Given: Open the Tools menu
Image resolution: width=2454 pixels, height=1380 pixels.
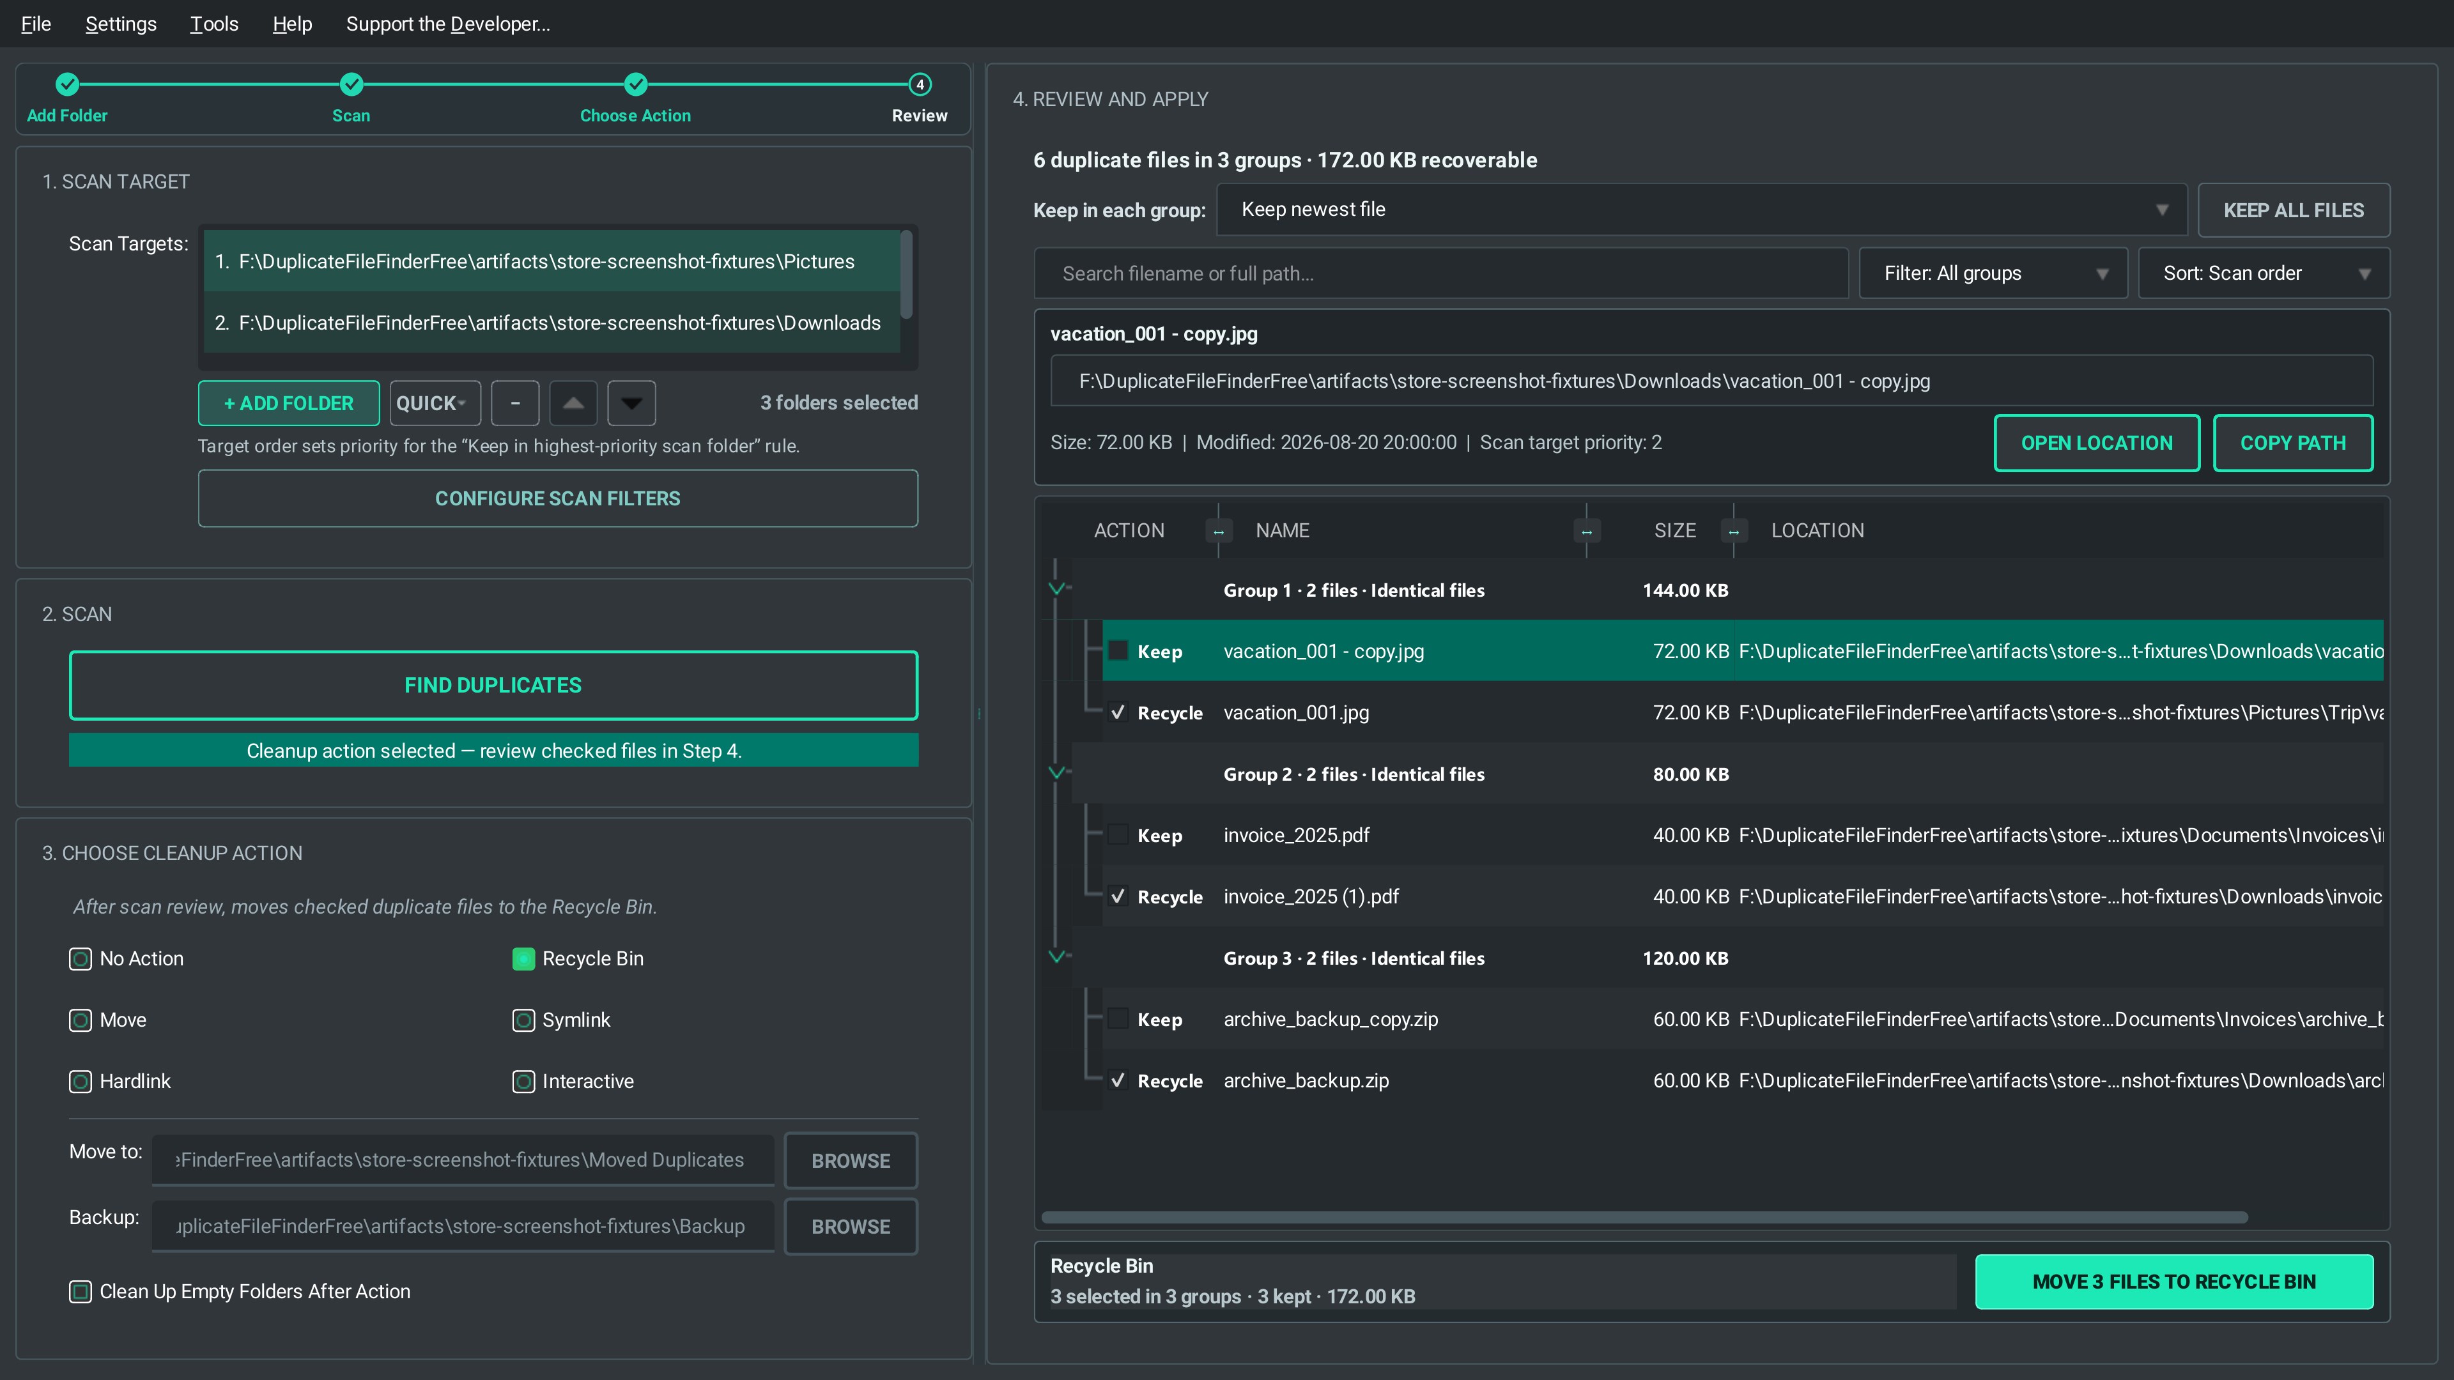Looking at the screenshot, I should [214, 24].
